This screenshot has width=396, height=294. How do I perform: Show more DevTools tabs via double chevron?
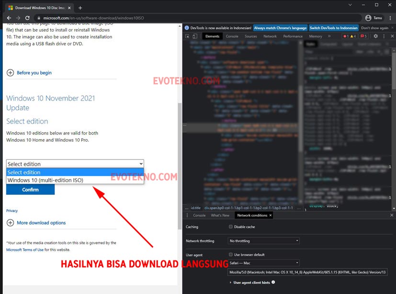pyautogui.click(x=329, y=36)
